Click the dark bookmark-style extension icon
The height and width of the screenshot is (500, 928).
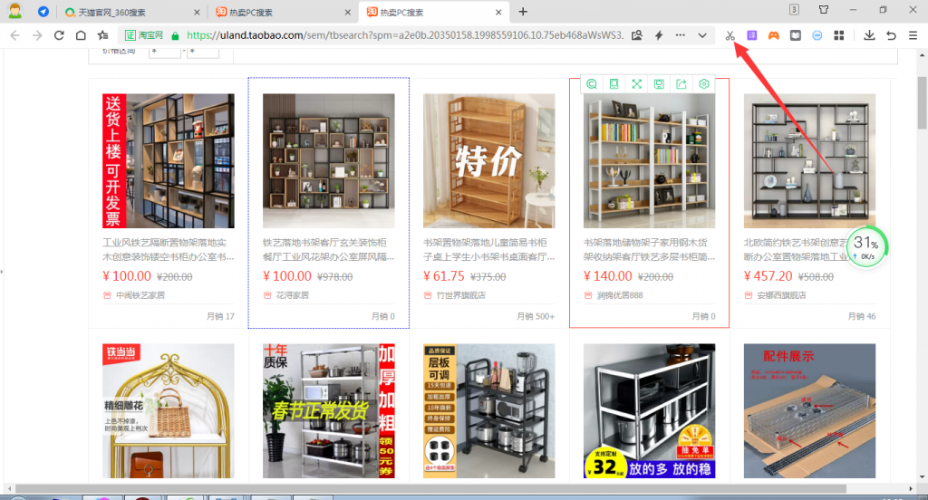(x=796, y=35)
